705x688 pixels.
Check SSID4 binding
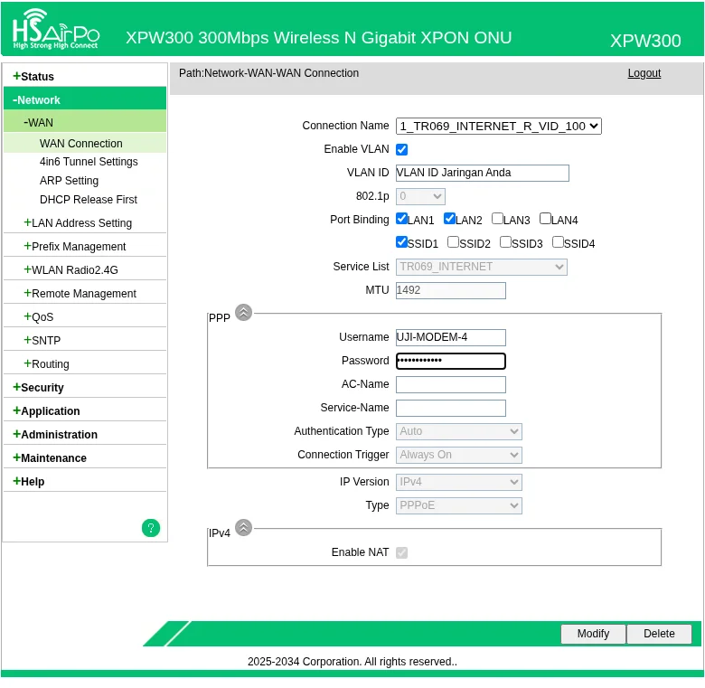click(x=558, y=242)
